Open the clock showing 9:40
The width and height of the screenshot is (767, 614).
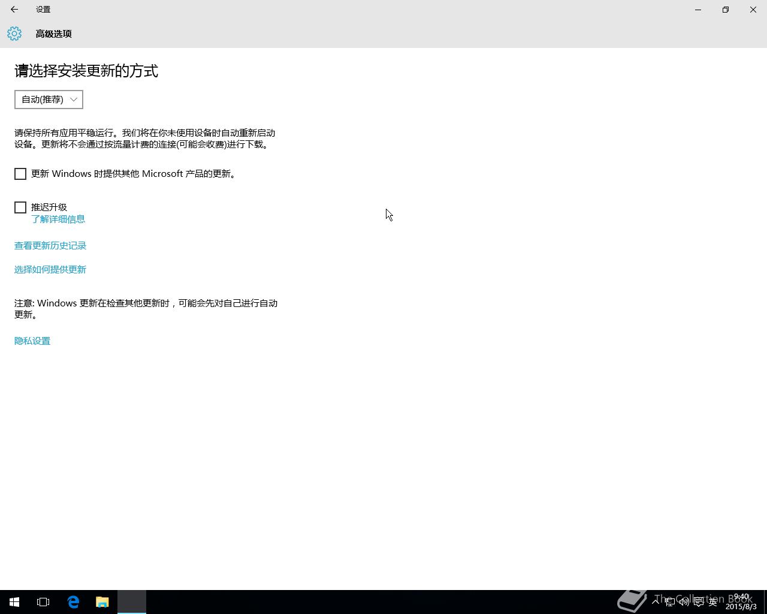(741, 602)
